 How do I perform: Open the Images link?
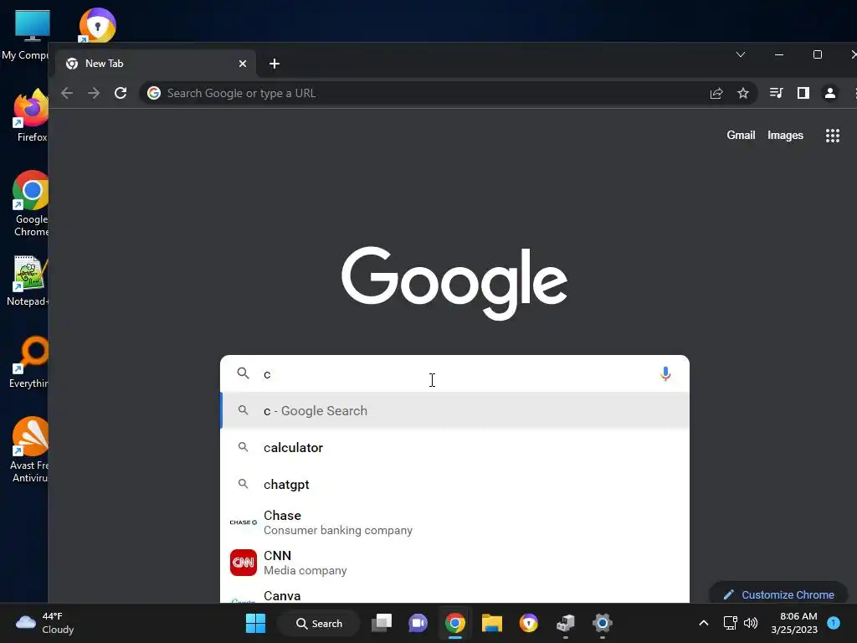[x=785, y=135]
